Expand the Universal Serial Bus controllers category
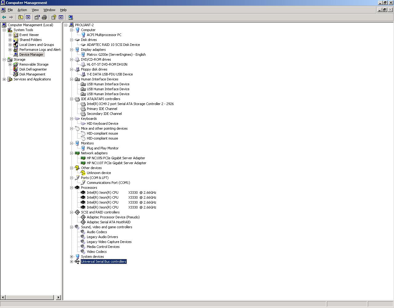This screenshot has height=308, width=394. click(72, 261)
